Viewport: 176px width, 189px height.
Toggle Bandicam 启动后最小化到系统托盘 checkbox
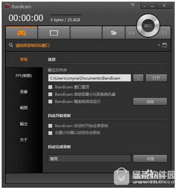(x=50, y=94)
